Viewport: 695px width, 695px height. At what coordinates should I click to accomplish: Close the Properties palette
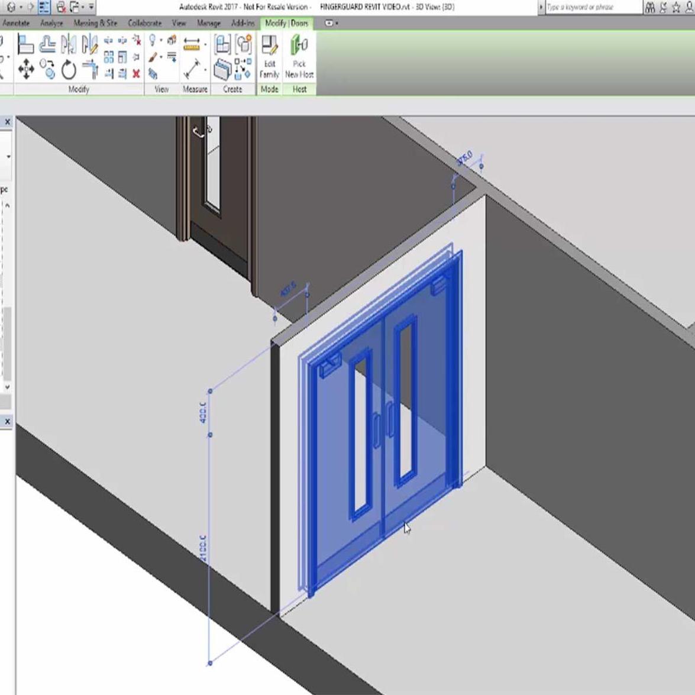click(x=8, y=122)
